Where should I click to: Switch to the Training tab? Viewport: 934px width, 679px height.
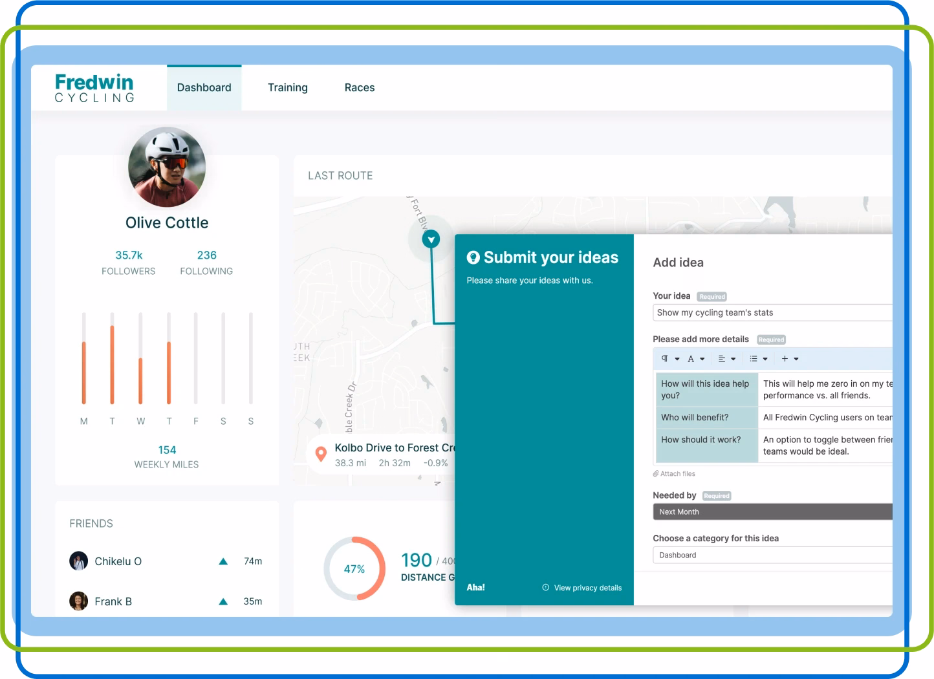pos(288,87)
